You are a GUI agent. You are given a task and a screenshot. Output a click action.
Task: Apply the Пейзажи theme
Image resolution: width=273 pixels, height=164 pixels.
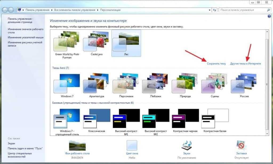click(x=156, y=86)
